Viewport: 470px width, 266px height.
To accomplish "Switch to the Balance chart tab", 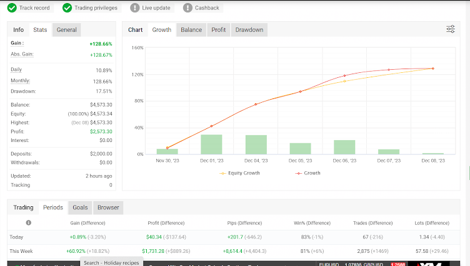I will click(x=191, y=30).
